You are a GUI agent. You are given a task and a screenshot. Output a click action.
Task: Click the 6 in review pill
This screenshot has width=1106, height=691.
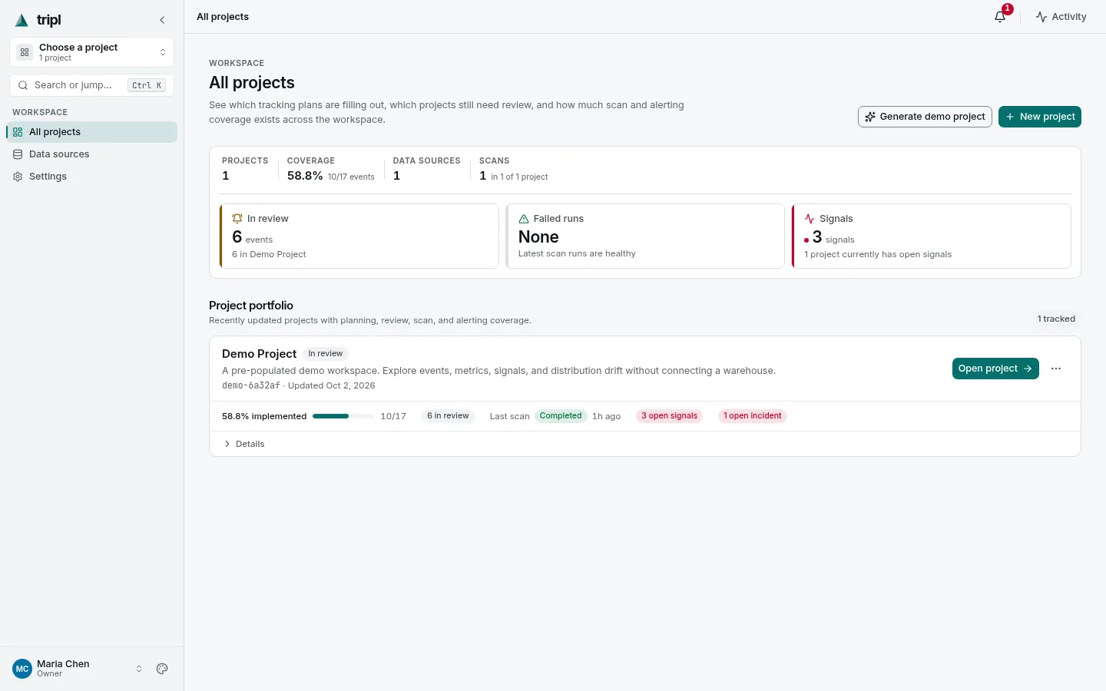point(448,416)
